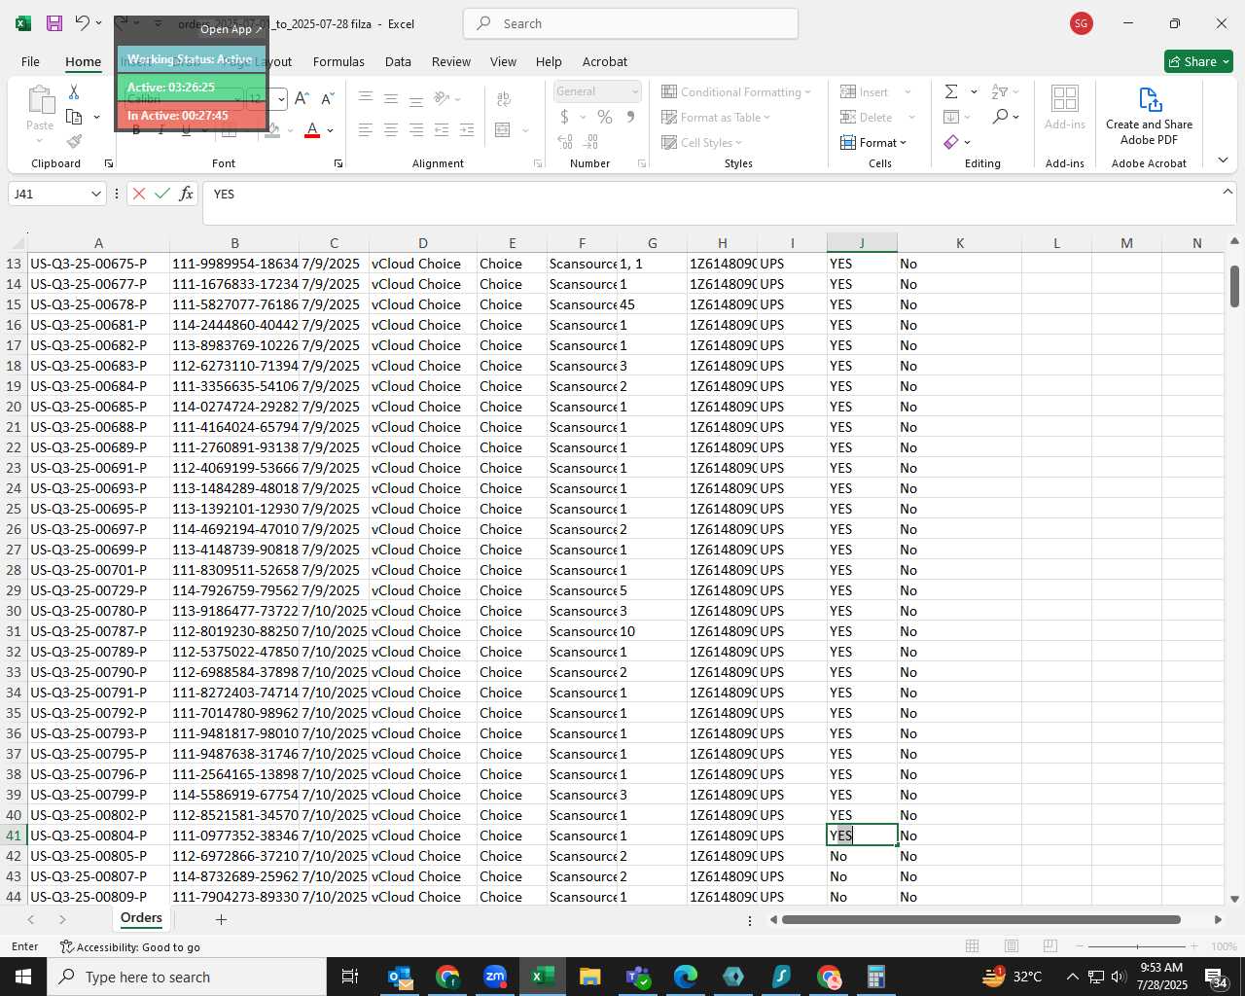Screen dimensions: 1245x996
Task: Expand the formula bar chevron
Action: pos(1227,192)
